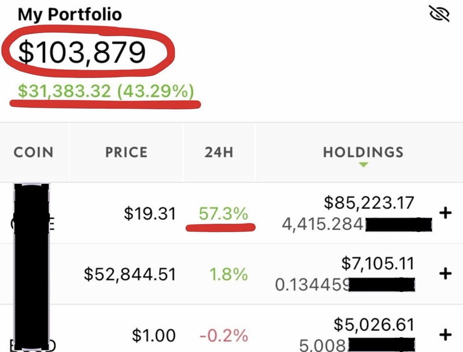Click the green sort arrow under HOLDINGS
Image resolution: width=463 pixels, height=352 pixels.
click(364, 165)
